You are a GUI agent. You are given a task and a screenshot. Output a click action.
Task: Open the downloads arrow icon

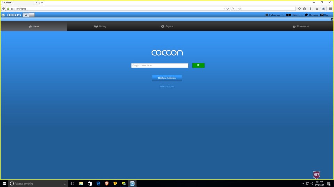coord(311,9)
